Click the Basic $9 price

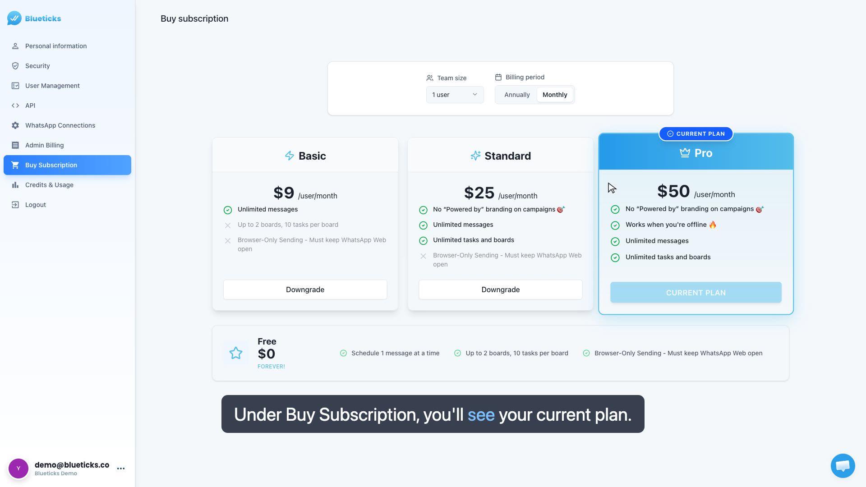coord(284,193)
